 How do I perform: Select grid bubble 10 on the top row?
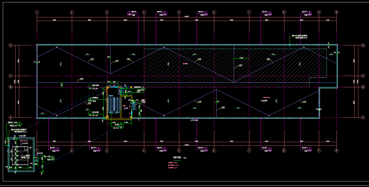coord(337,12)
